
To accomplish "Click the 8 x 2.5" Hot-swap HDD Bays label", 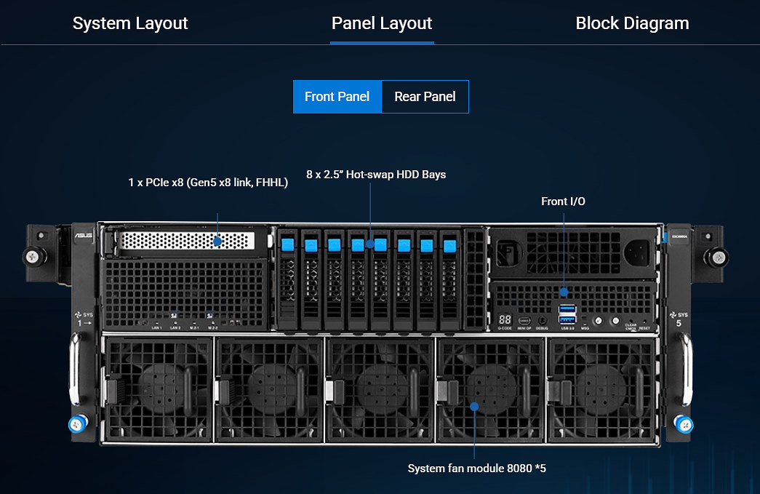I will (x=376, y=175).
